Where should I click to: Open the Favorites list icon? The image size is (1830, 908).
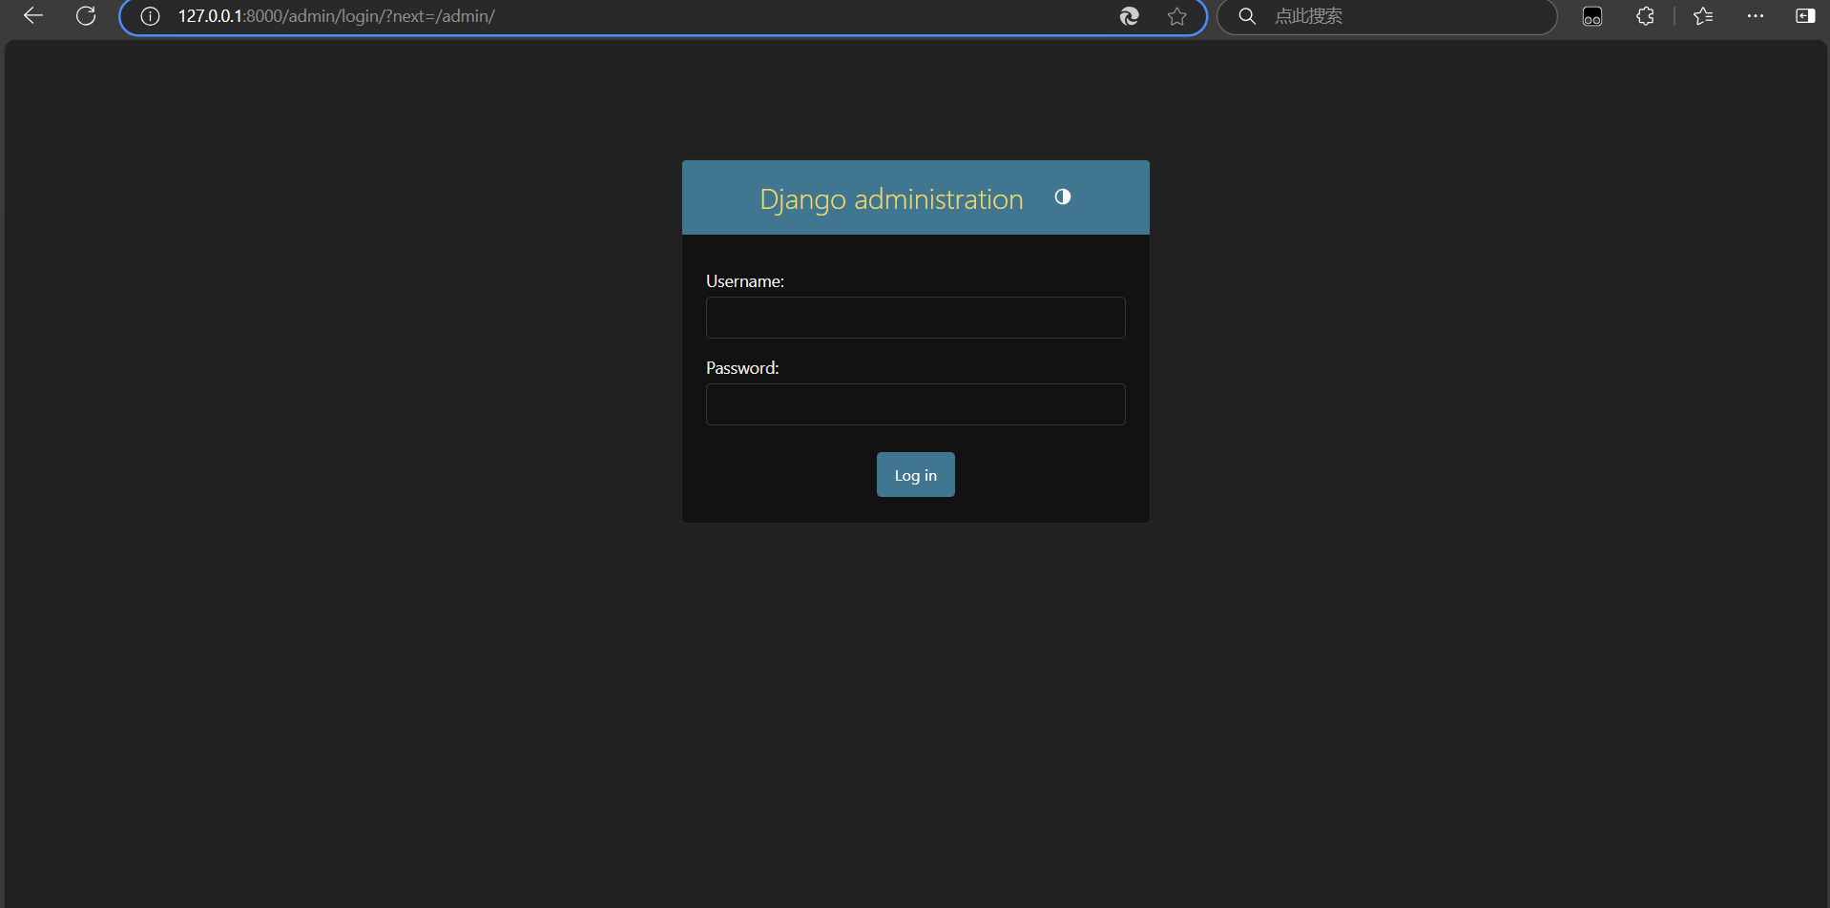[x=1703, y=16]
